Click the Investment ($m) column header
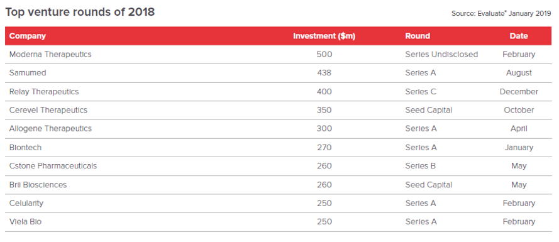The height and width of the screenshot is (242, 559). (x=324, y=36)
